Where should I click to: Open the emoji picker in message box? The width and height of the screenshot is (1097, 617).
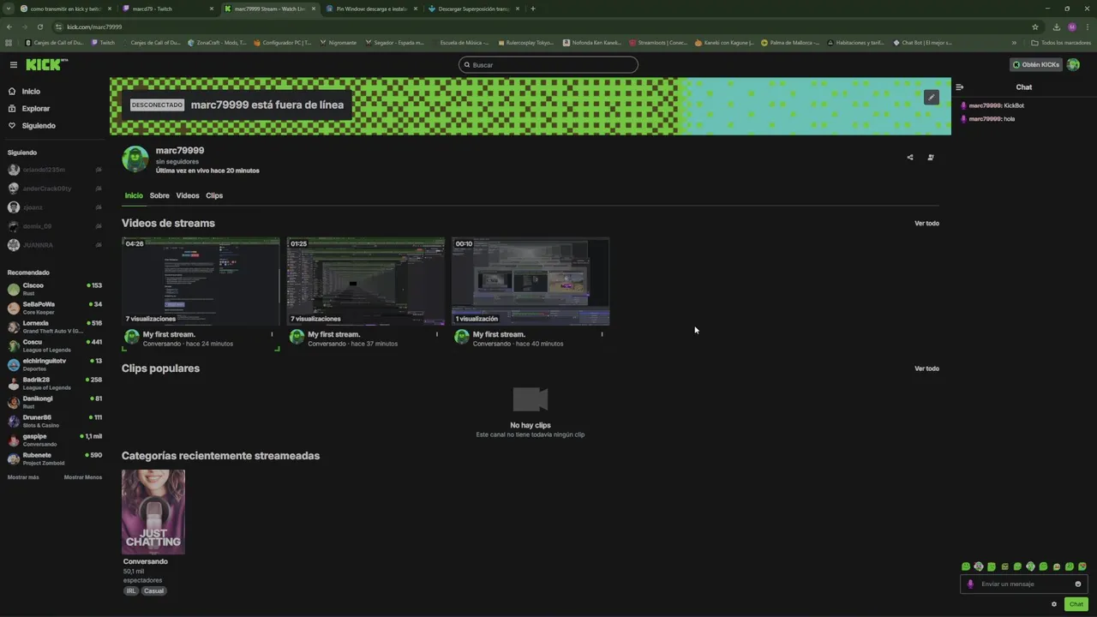pyautogui.click(x=1078, y=584)
